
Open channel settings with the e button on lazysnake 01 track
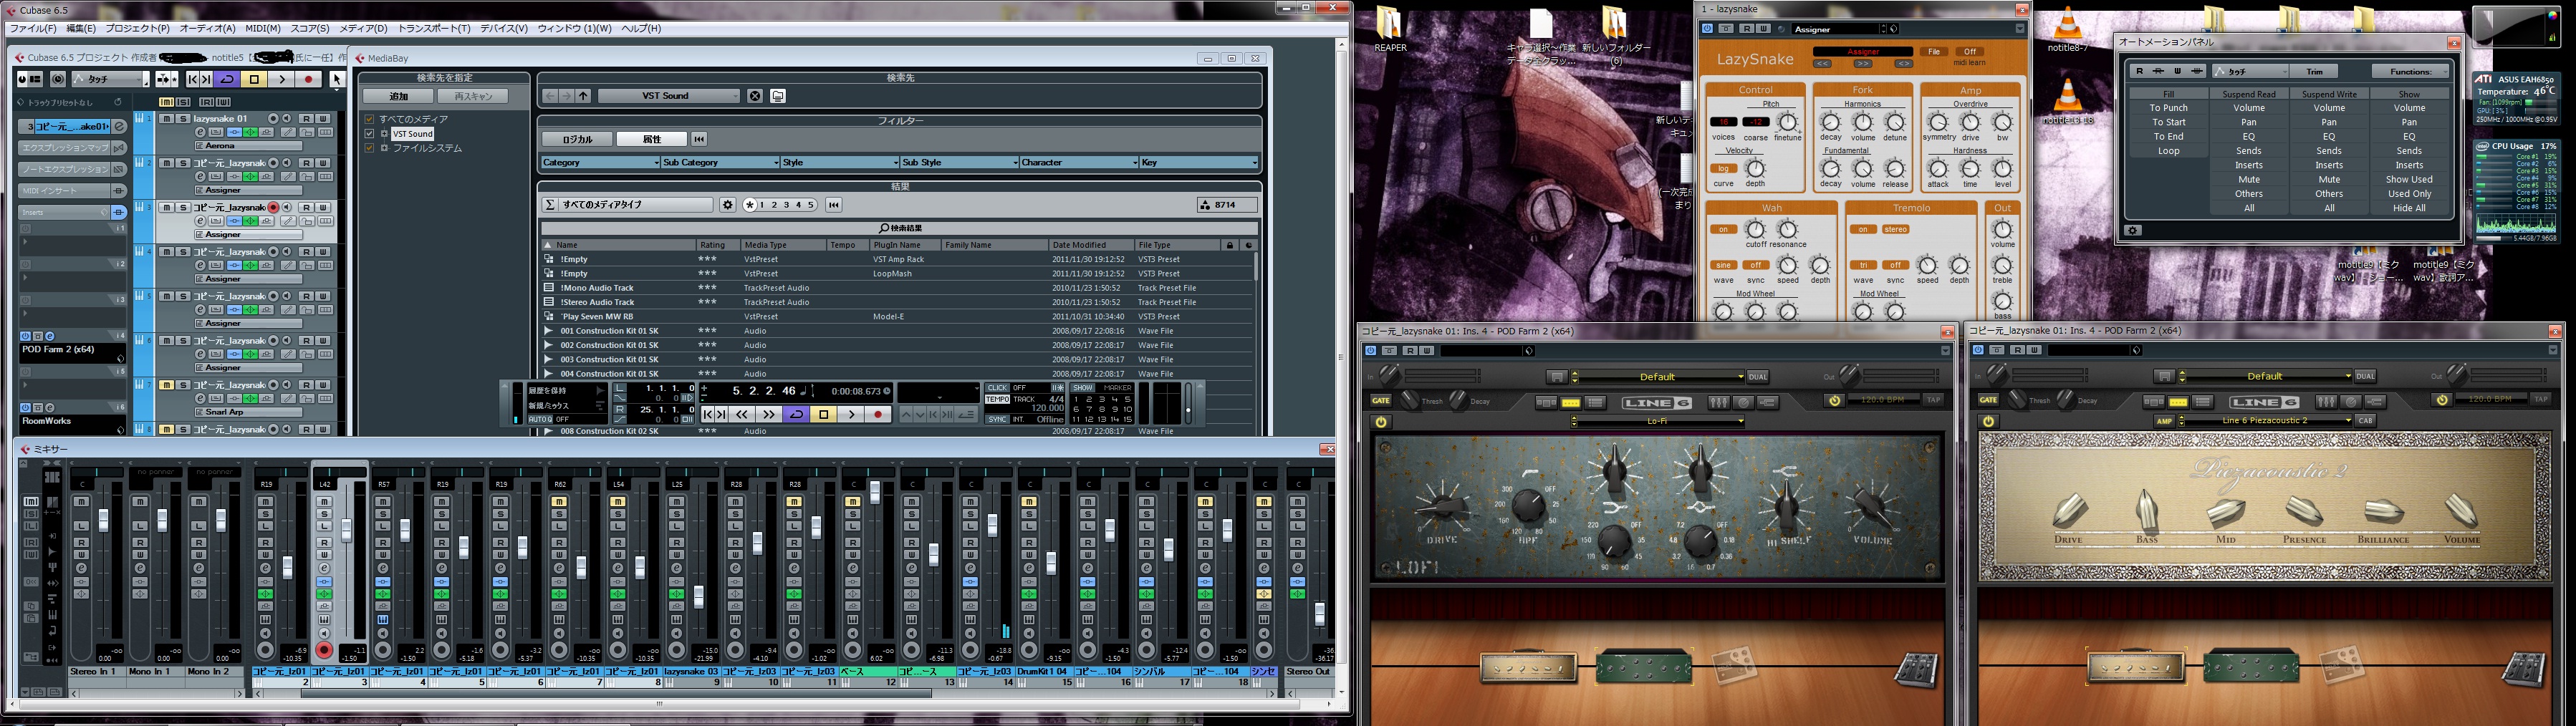pos(201,132)
